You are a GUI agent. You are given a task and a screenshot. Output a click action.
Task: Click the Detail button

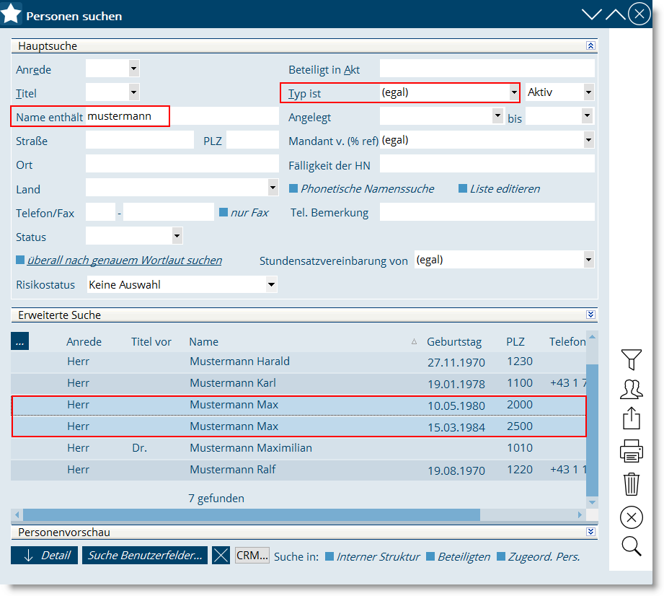tap(45, 556)
